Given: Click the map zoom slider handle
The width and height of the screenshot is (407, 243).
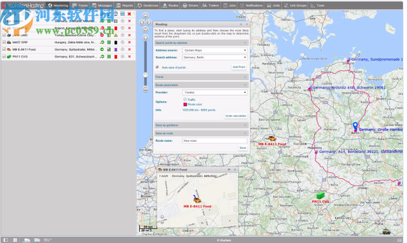Looking at the screenshot, I should (x=146, y=74).
